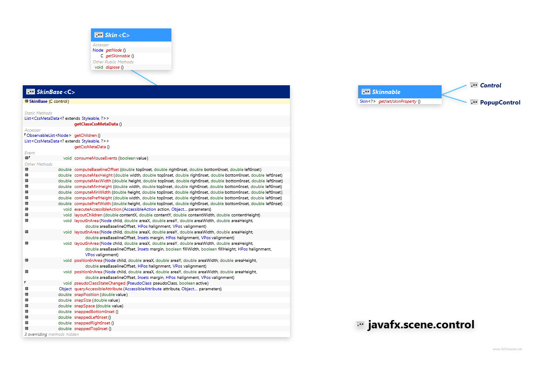Click the icon beside PopupControl

point(474,102)
